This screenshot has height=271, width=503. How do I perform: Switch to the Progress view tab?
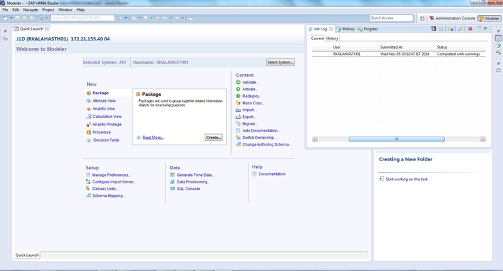[x=368, y=29]
